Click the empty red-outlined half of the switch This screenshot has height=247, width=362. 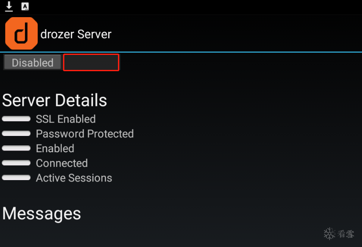91,63
